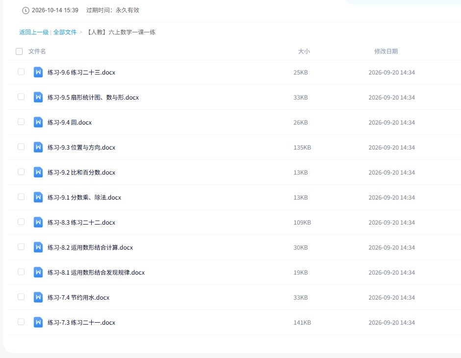
Task: Open file 练习-8.2 运用数形结合计算.docx
Action: click(x=90, y=247)
